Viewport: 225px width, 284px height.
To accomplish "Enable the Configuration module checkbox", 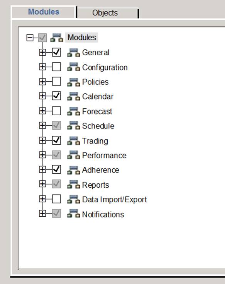I will click(x=56, y=67).
